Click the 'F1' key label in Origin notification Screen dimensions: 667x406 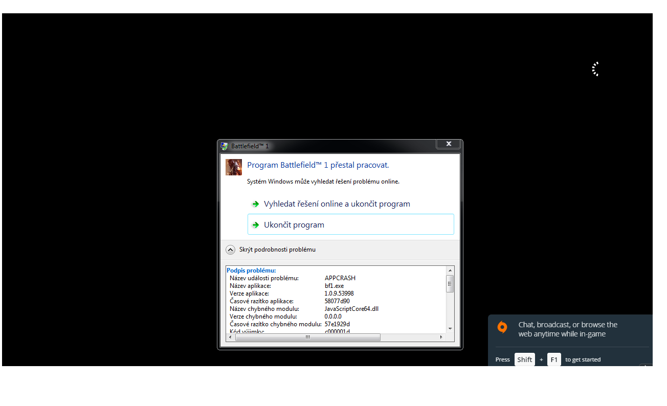click(554, 359)
